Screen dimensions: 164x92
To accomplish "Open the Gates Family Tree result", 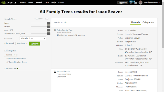I will (65, 30).
